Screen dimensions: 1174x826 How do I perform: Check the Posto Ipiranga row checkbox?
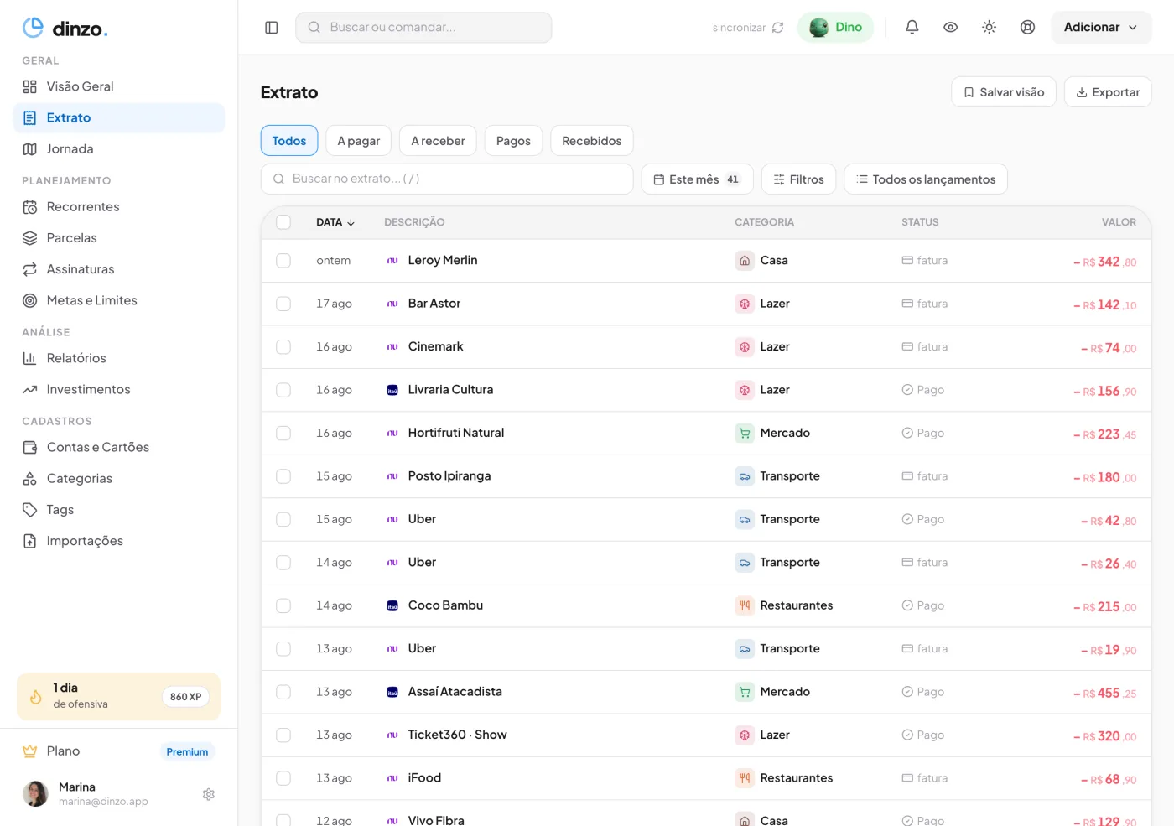[283, 476]
